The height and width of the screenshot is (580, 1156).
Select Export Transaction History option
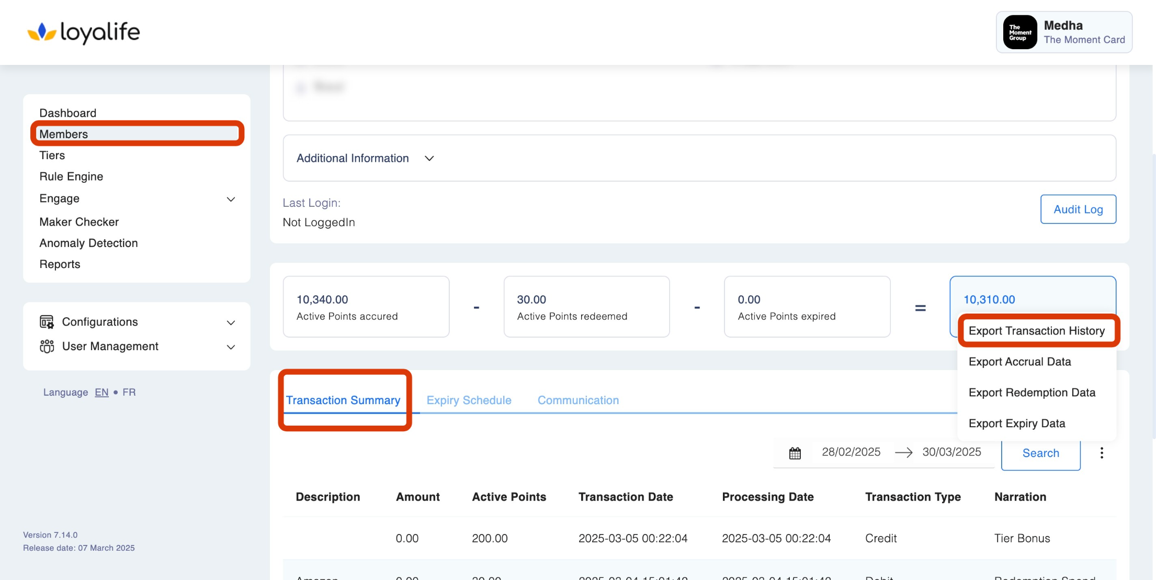click(x=1036, y=331)
